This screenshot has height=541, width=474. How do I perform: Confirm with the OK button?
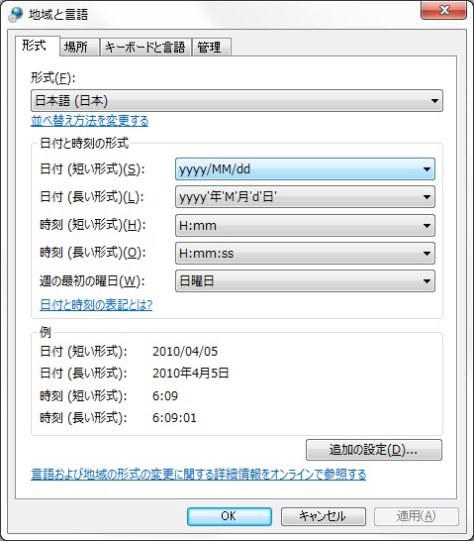pos(230,516)
